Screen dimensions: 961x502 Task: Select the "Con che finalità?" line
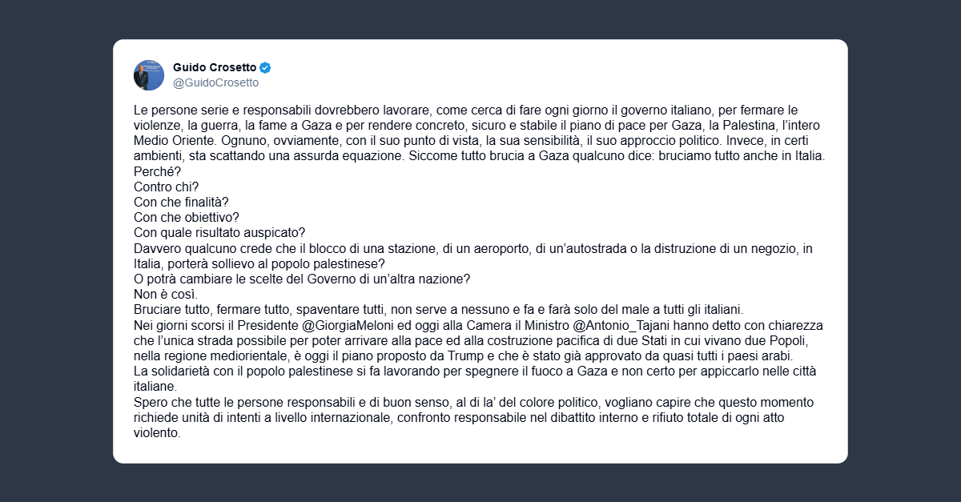(x=181, y=202)
